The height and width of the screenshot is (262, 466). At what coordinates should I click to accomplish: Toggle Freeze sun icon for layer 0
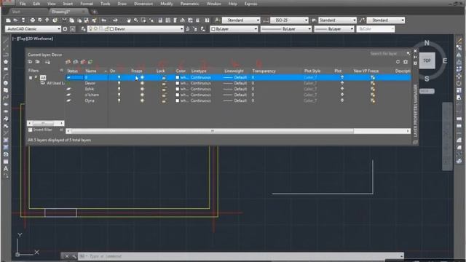coord(142,77)
